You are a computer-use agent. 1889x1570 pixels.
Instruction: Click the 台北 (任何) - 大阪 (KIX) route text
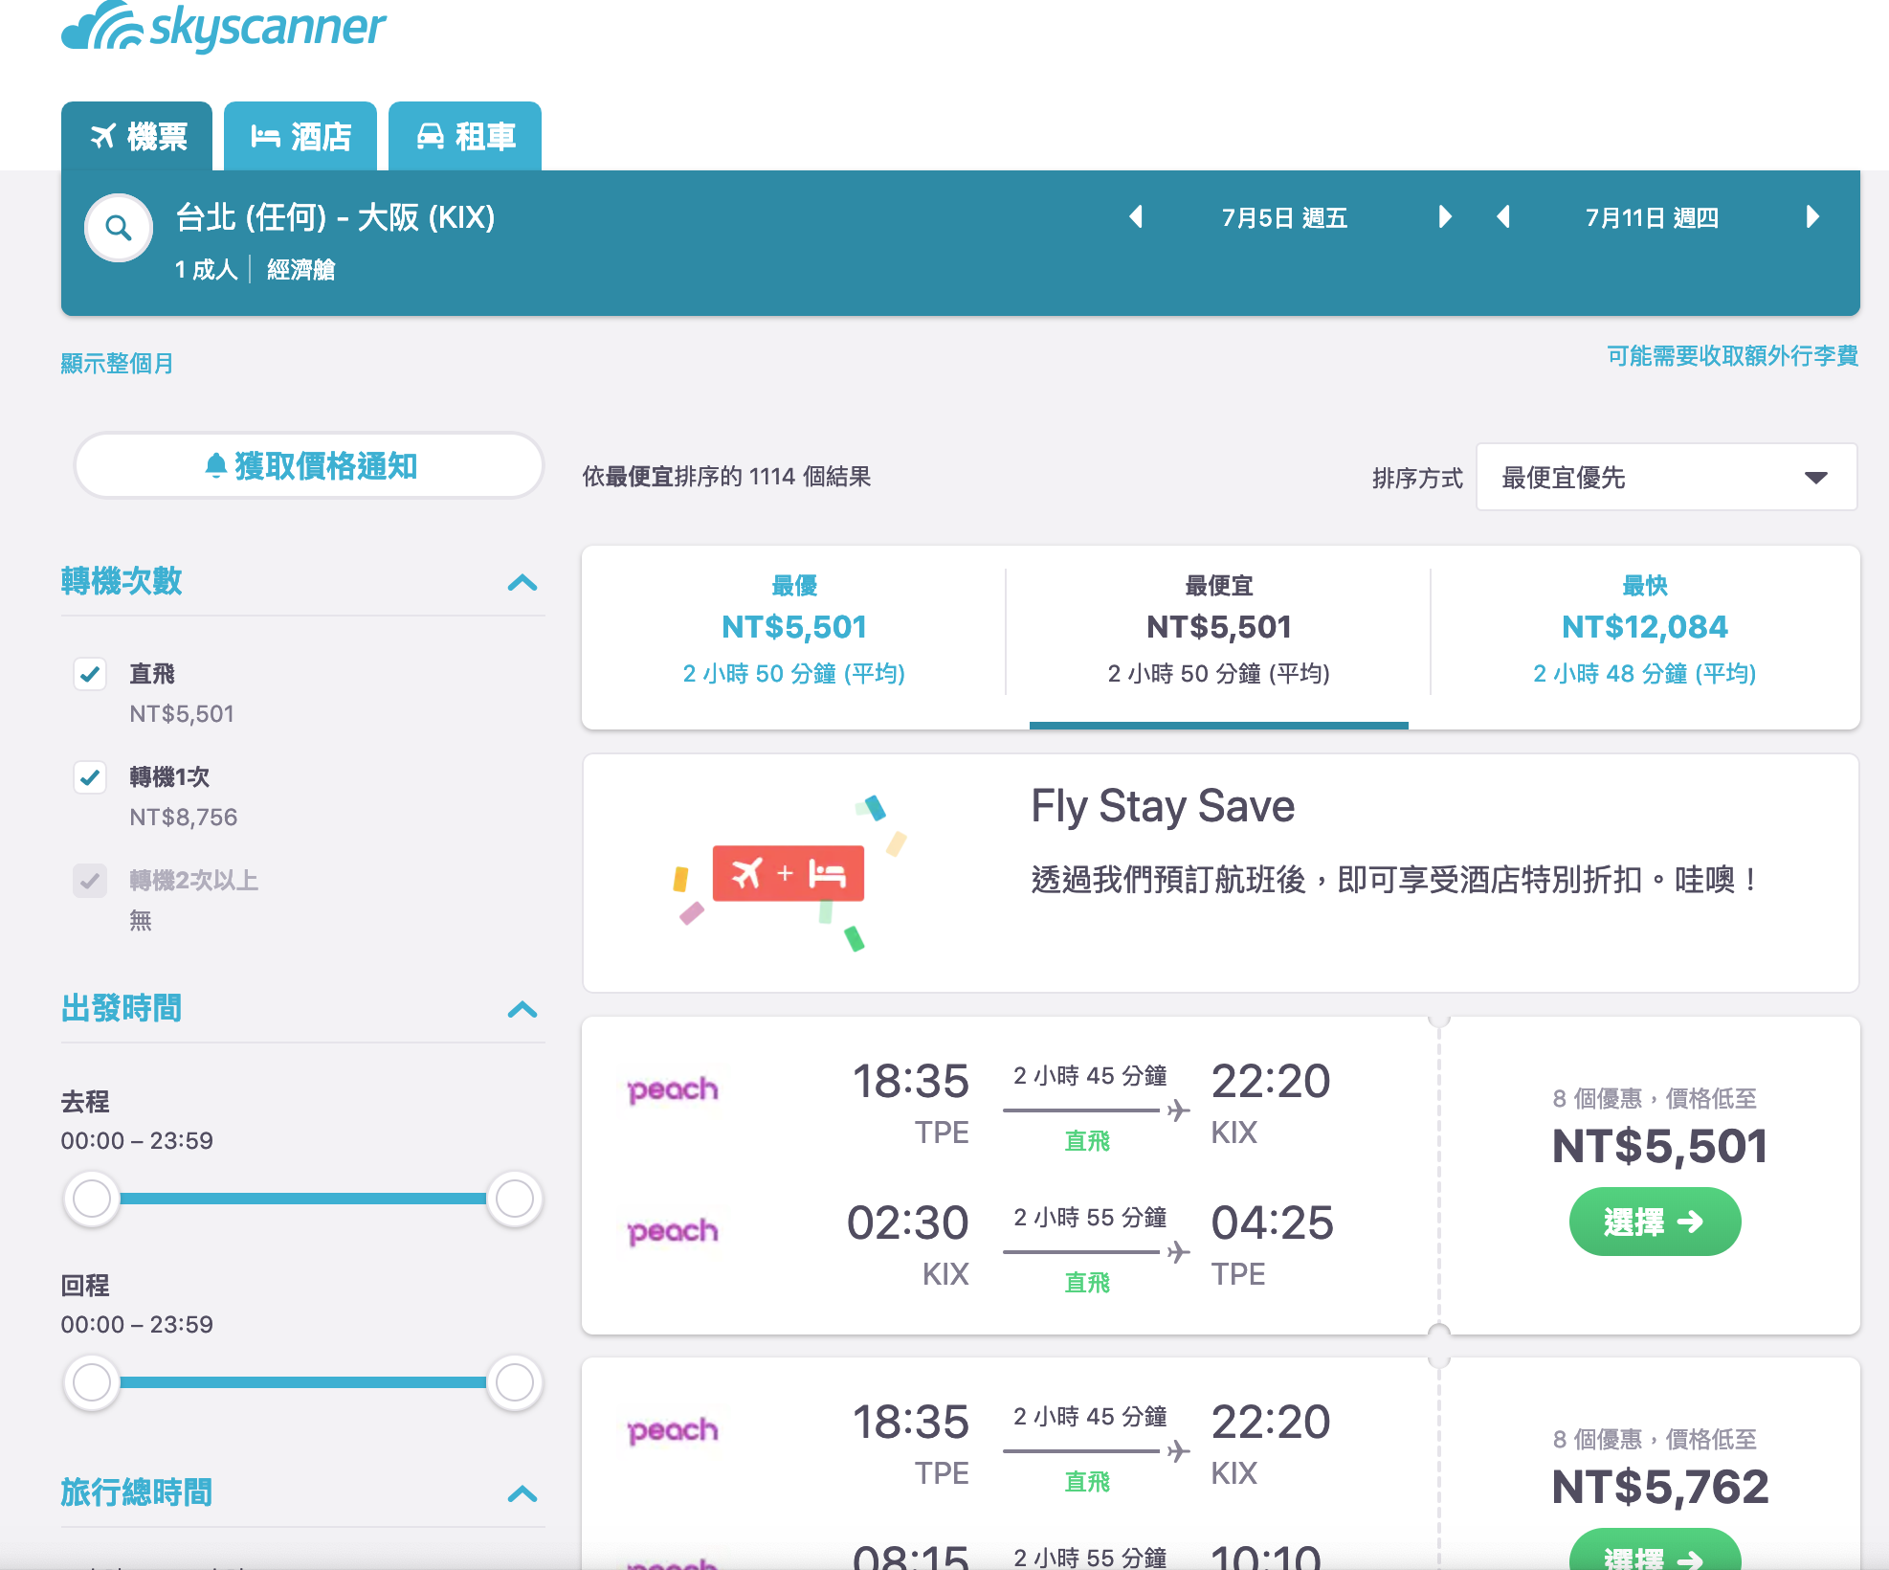coord(335,217)
